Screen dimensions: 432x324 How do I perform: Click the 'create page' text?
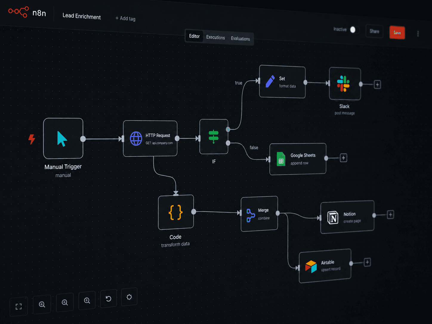coord(352,221)
